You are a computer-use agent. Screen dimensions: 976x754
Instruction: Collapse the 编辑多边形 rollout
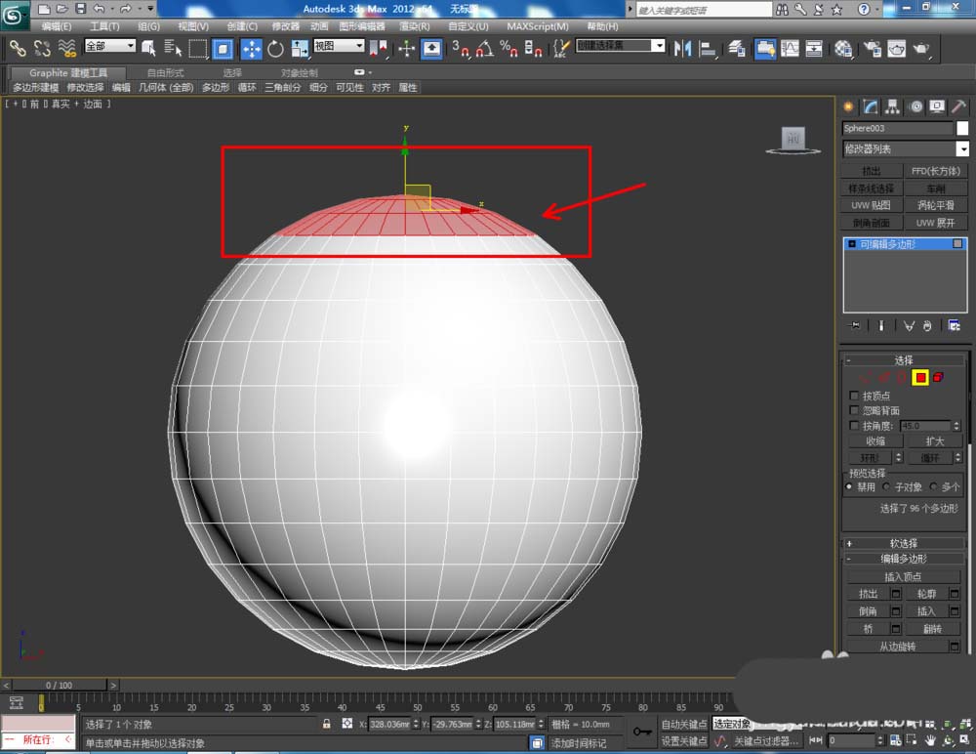click(x=903, y=559)
